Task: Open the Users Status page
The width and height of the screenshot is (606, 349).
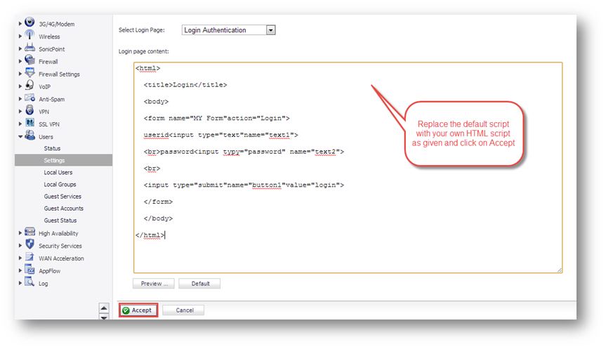Action: coord(52,149)
